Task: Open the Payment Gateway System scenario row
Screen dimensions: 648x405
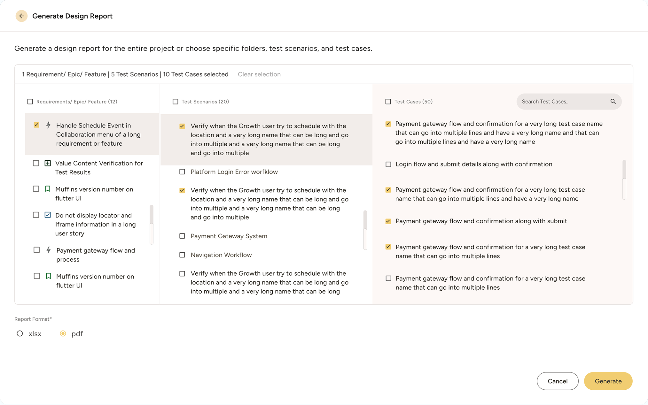Action: 229,236
